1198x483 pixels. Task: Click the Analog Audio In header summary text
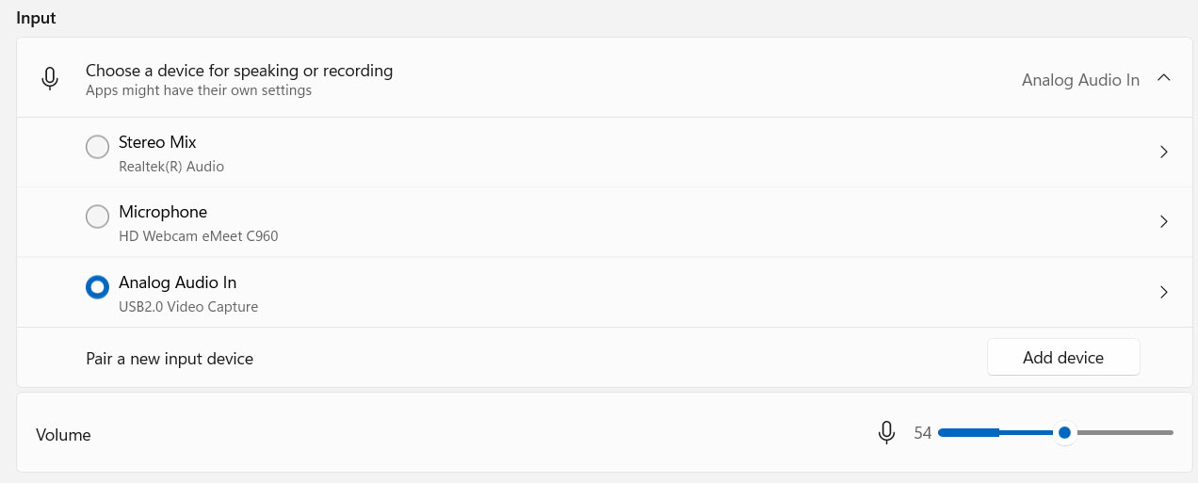pyautogui.click(x=1080, y=80)
